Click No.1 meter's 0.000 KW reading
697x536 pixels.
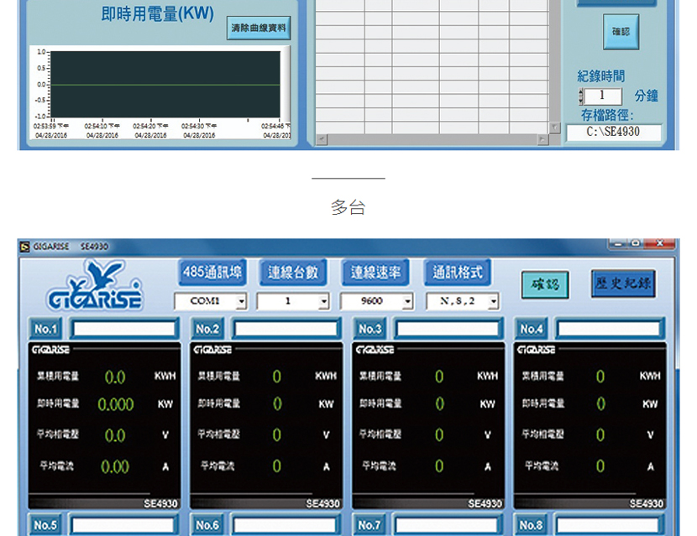(116, 404)
